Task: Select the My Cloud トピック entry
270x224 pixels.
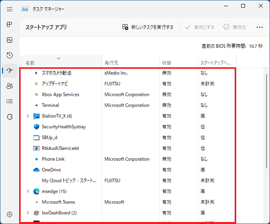Action: [x=69, y=181]
